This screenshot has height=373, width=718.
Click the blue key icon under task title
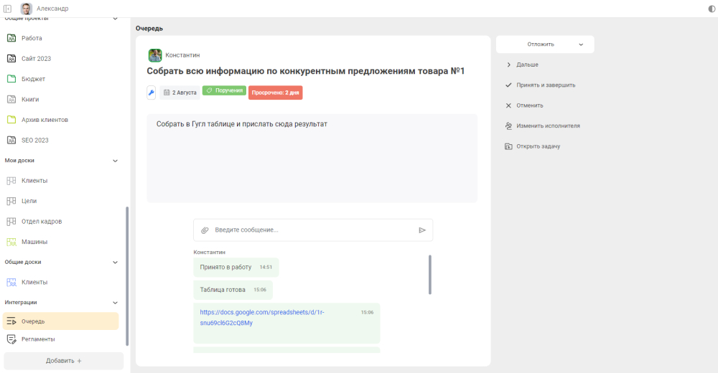[151, 93]
